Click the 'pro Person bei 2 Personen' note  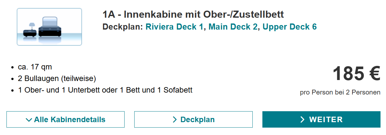click(x=340, y=93)
